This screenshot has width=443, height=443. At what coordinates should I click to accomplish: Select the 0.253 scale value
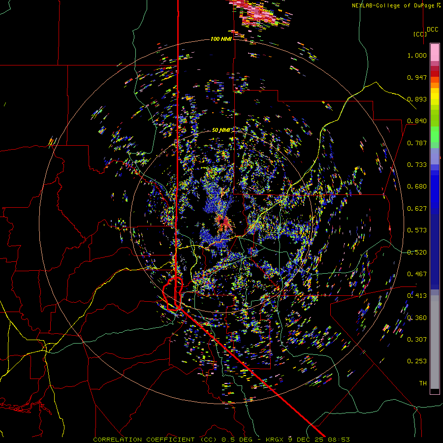(417, 361)
